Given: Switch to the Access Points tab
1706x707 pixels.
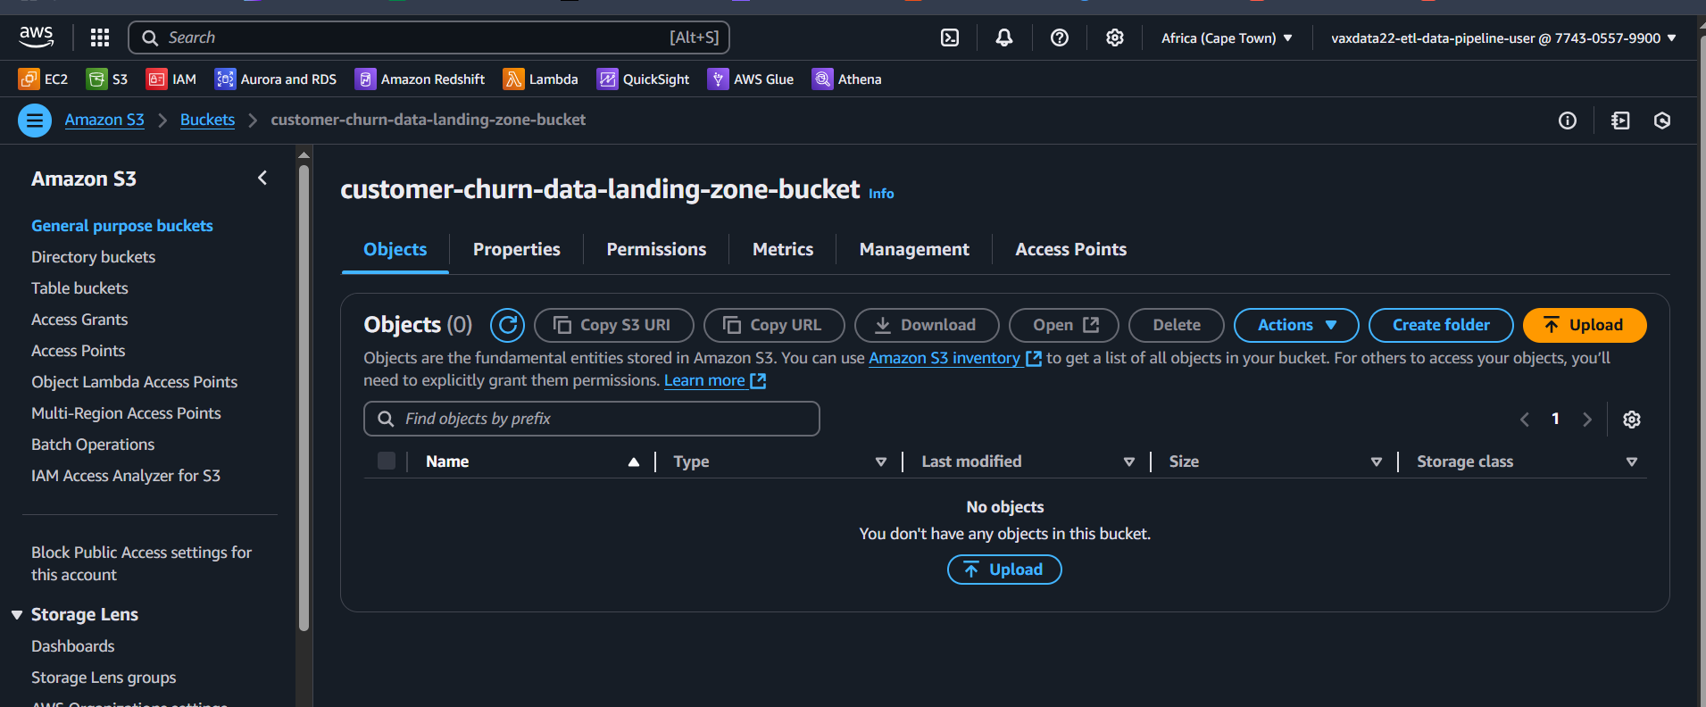Looking at the screenshot, I should point(1070,250).
